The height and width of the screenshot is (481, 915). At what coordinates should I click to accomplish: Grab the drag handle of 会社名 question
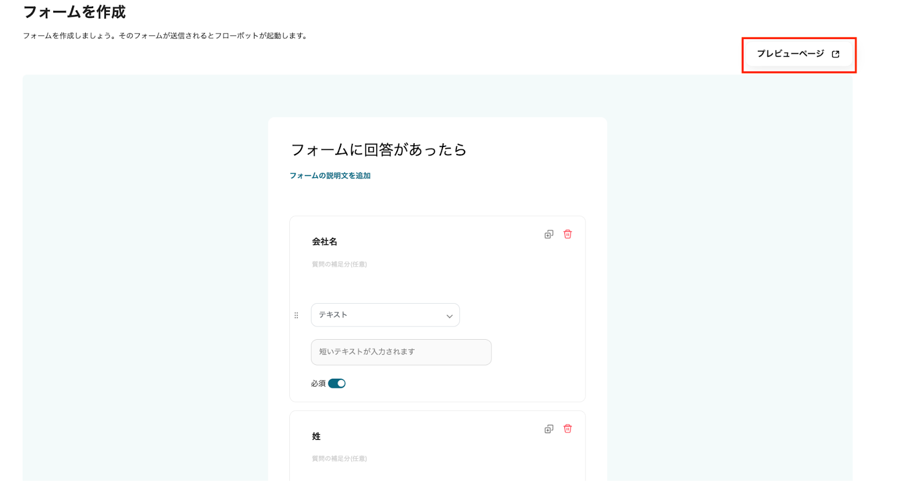pyautogui.click(x=296, y=315)
